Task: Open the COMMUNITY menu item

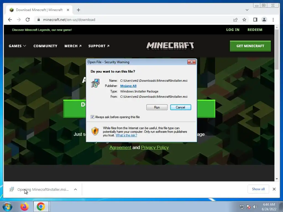Action: [x=45, y=46]
